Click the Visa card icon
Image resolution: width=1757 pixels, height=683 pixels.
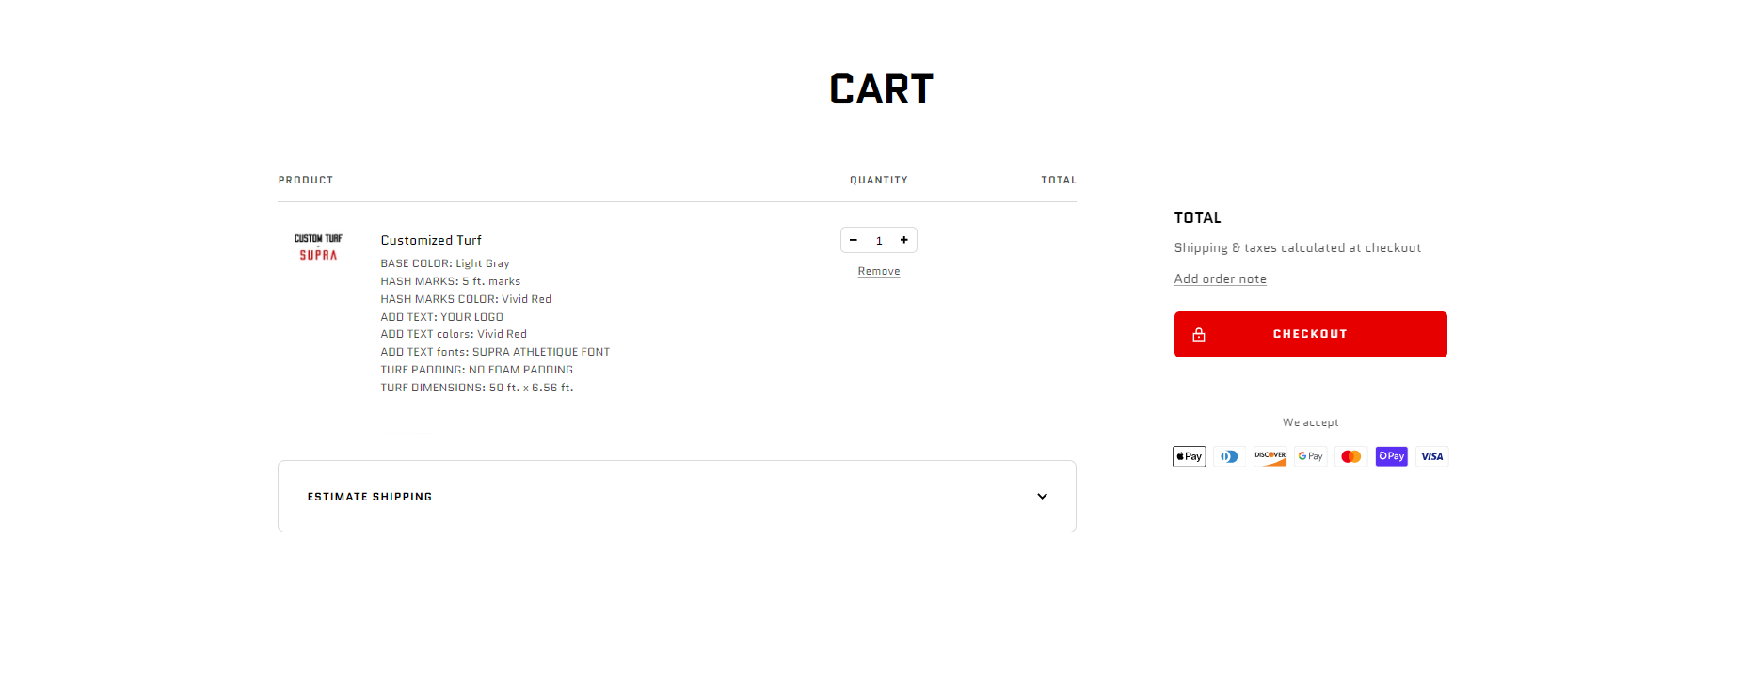click(x=1431, y=456)
